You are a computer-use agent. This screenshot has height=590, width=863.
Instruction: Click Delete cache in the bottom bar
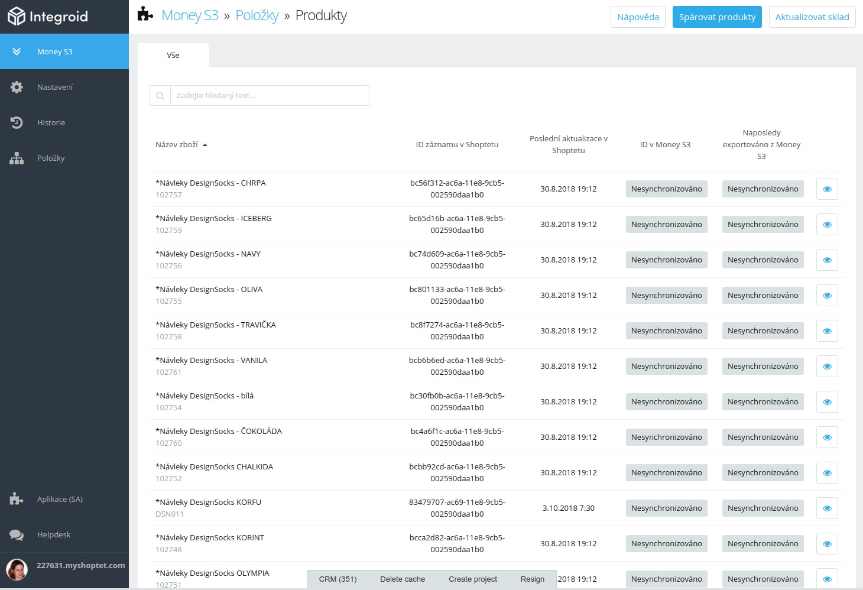(403, 579)
